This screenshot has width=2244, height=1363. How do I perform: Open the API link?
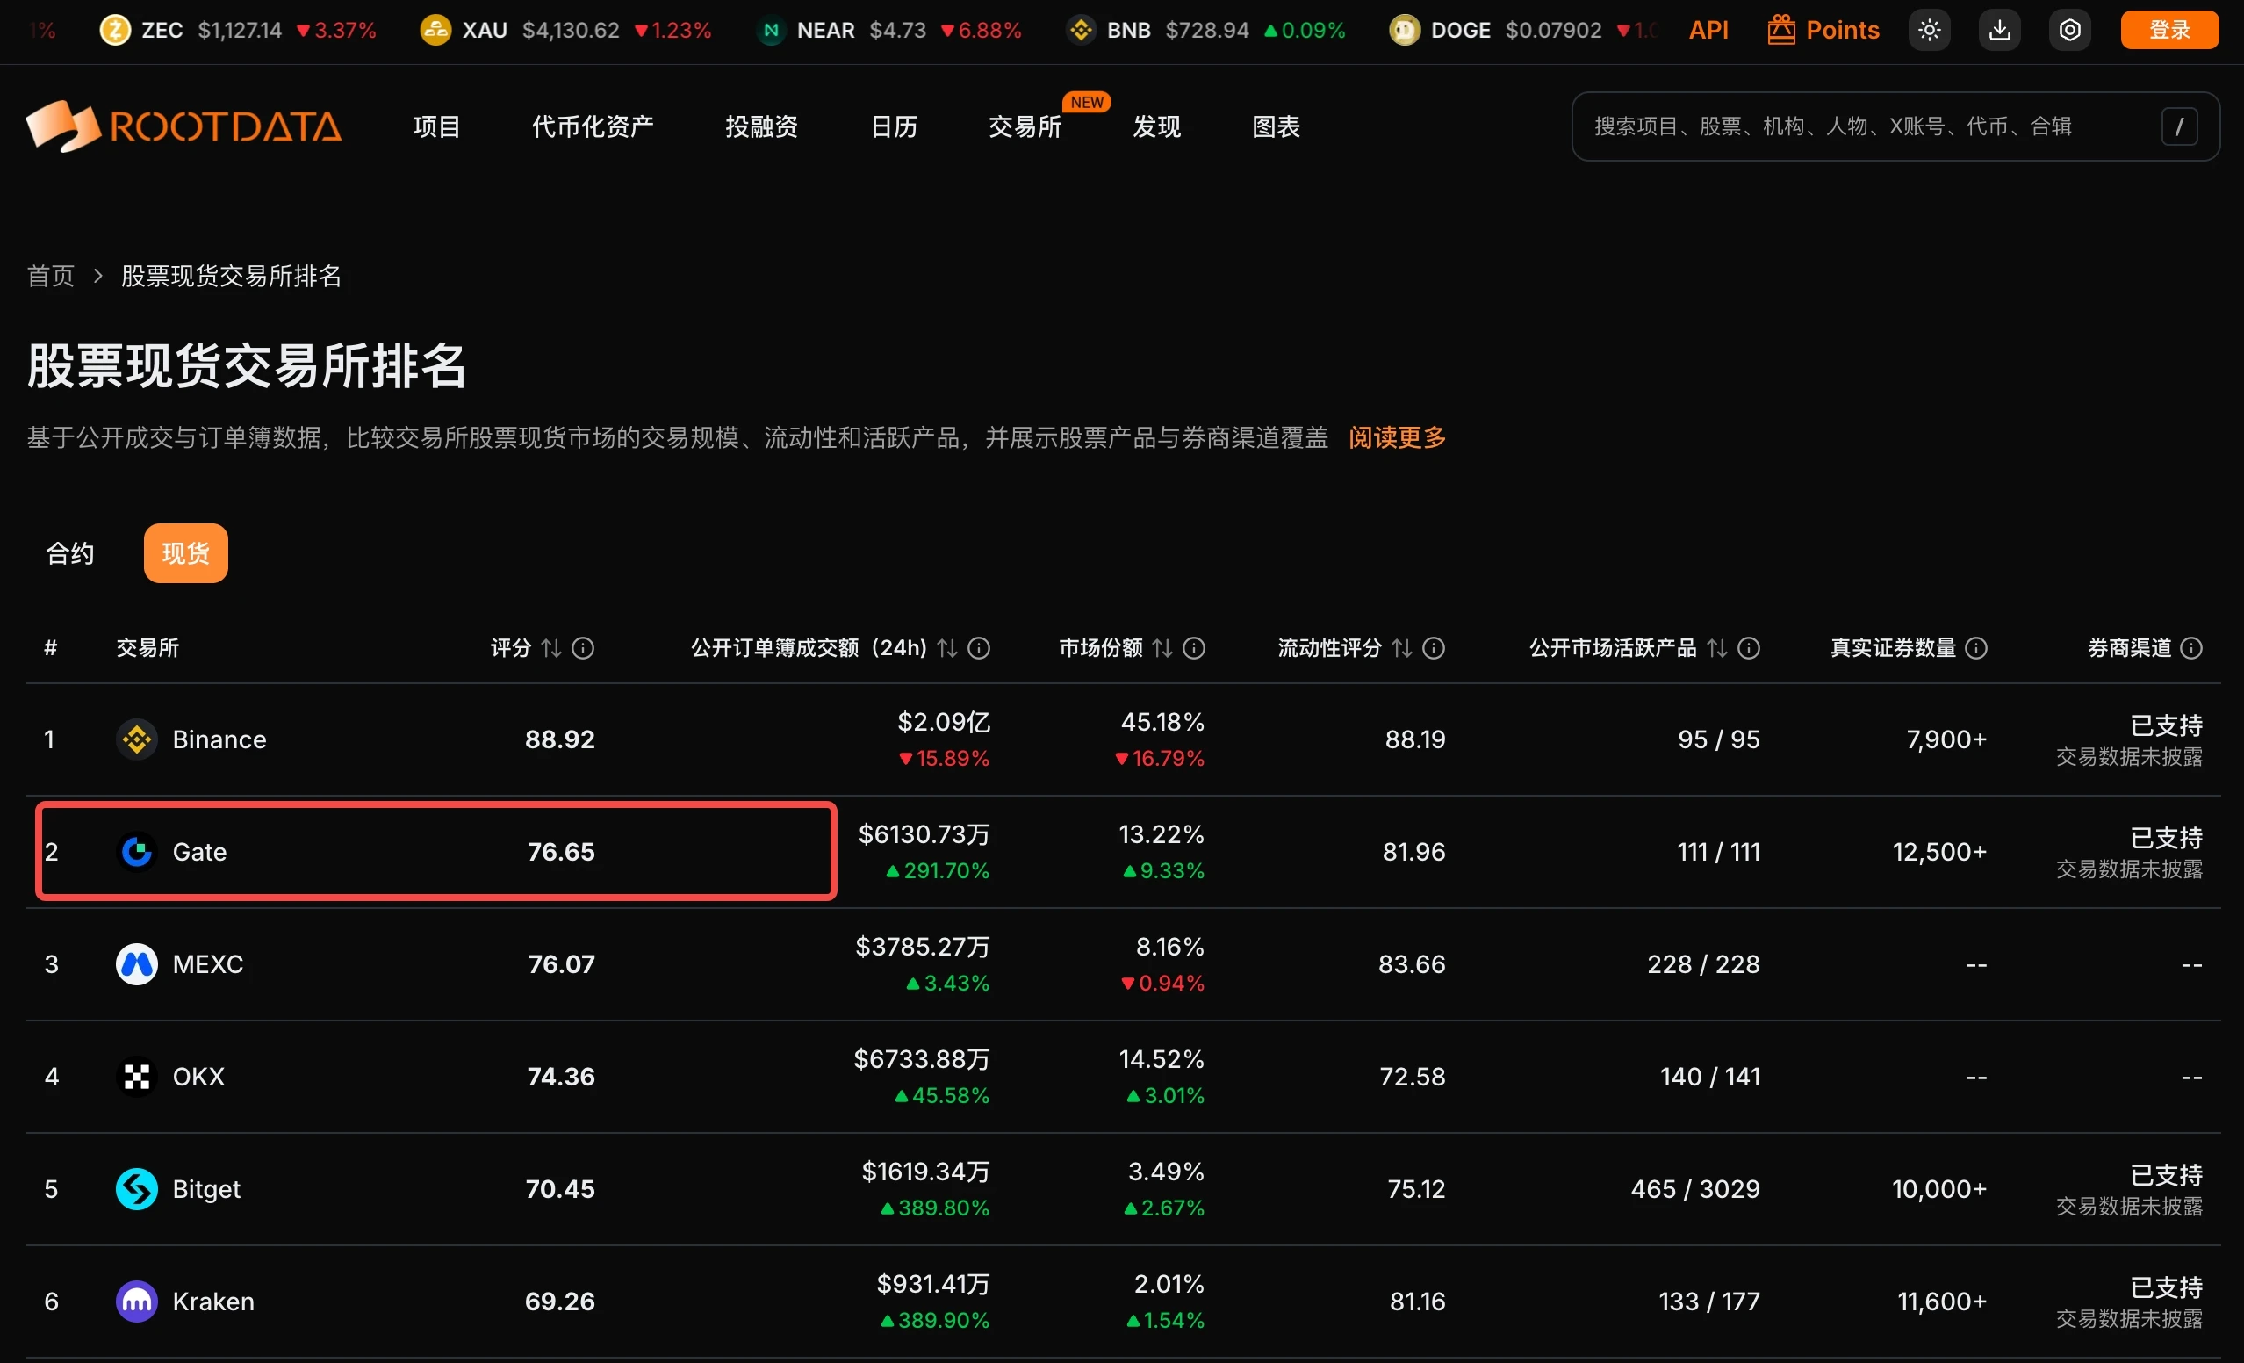pyautogui.click(x=1708, y=30)
